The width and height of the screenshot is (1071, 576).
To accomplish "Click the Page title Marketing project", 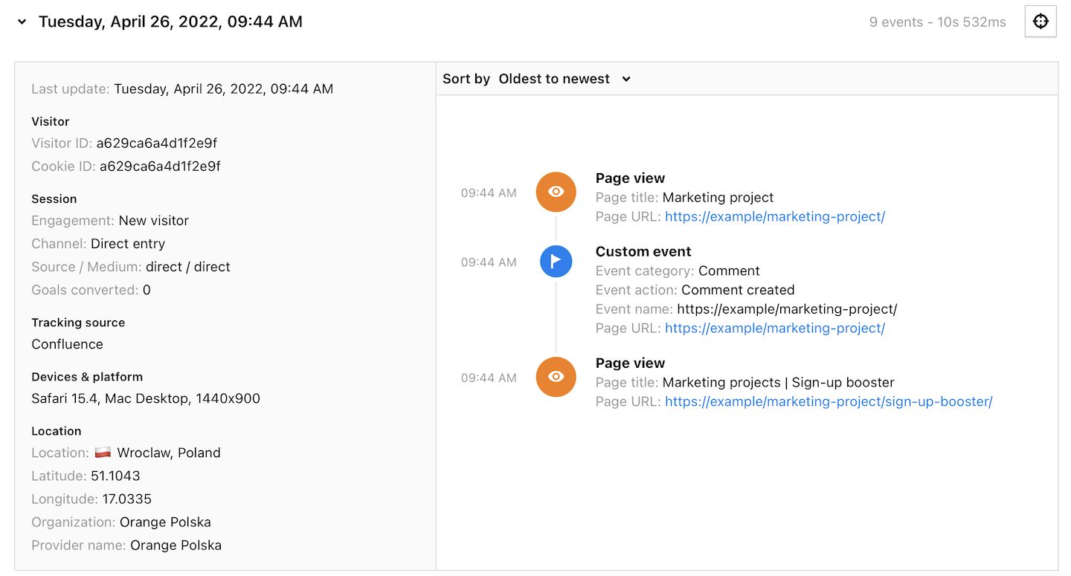I will coord(718,198).
